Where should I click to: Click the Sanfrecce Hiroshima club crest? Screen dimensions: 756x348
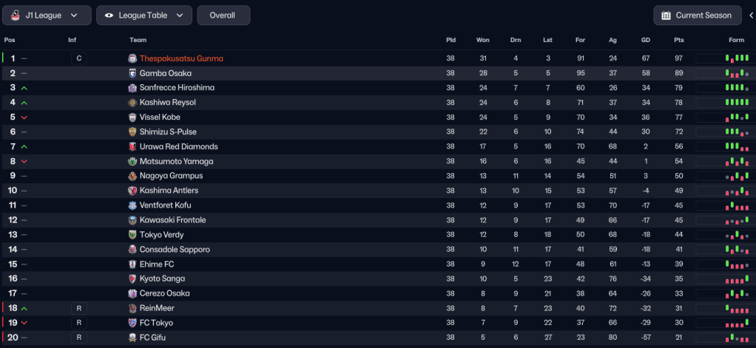pyautogui.click(x=132, y=88)
